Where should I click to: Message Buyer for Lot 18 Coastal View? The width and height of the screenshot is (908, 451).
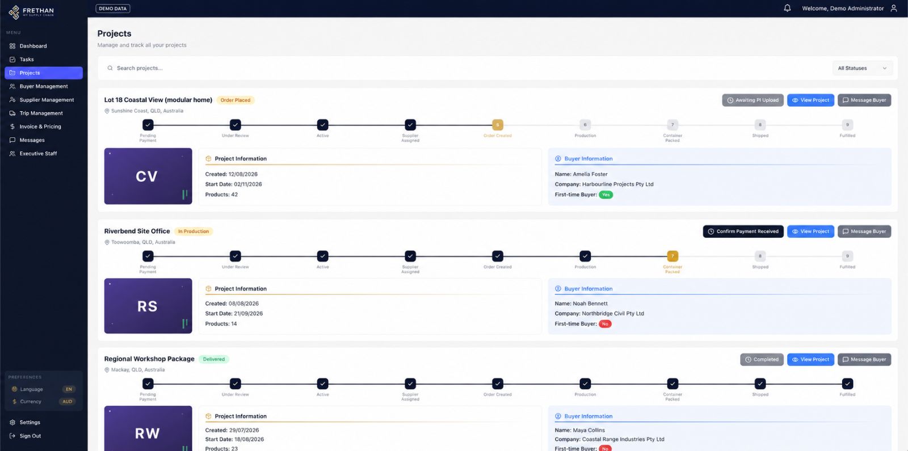(x=864, y=100)
